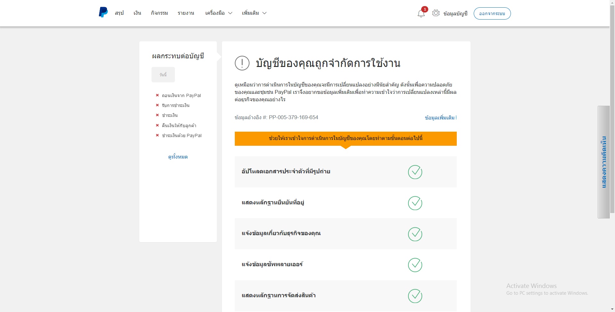Go to the สรุป menu
The image size is (615, 312).
(x=119, y=13)
